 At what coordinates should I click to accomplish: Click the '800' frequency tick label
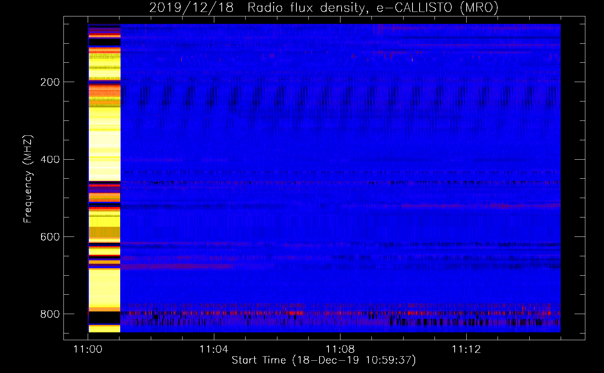click(50, 314)
